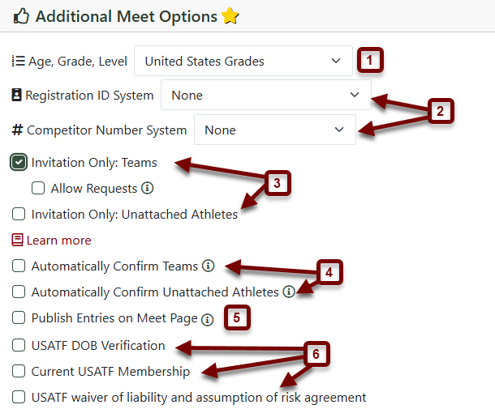Click the ID badge icon by Registration ID System
495x409 pixels.
(x=16, y=95)
